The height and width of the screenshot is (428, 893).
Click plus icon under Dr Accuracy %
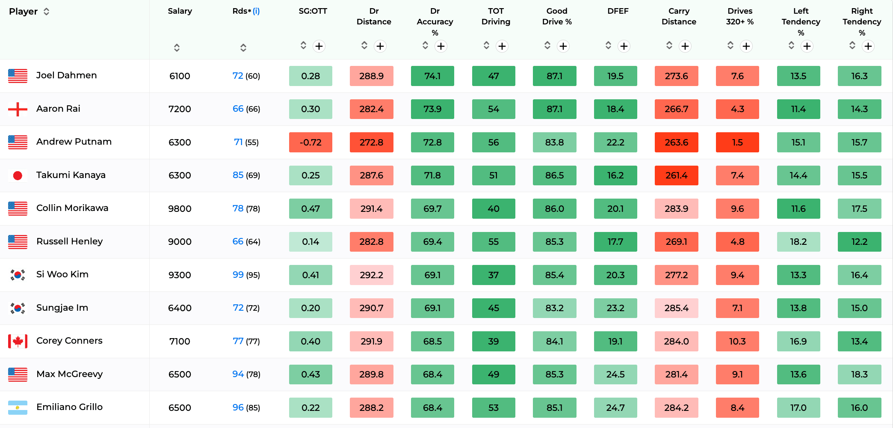[441, 46]
